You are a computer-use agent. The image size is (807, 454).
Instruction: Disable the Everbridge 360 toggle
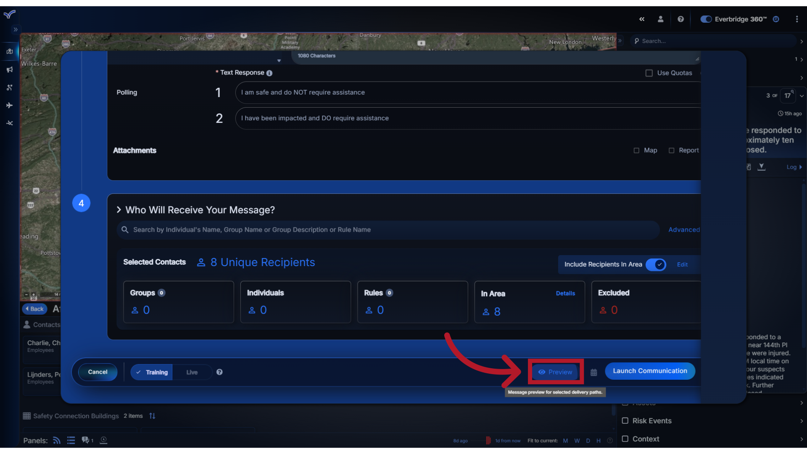point(706,19)
